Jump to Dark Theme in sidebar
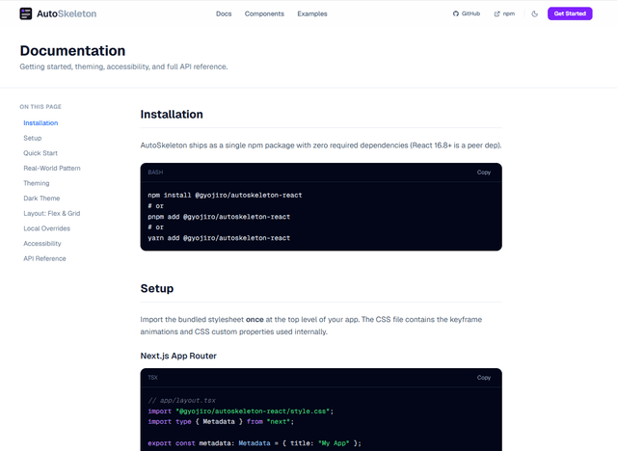The width and height of the screenshot is (617, 451). [x=41, y=199]
